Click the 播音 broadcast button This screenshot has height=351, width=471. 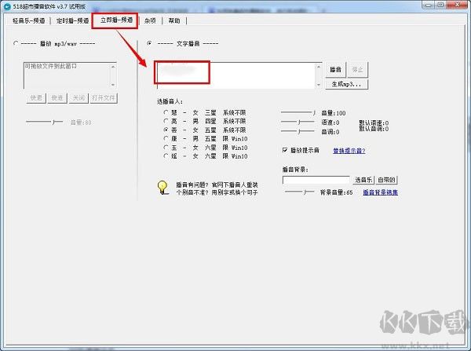coord(336,70)
